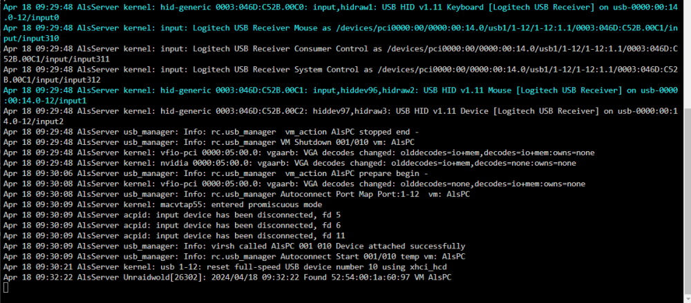Click the scrollbar track above the thumb
The image size is (691, 303).
(x=687, y=53)
